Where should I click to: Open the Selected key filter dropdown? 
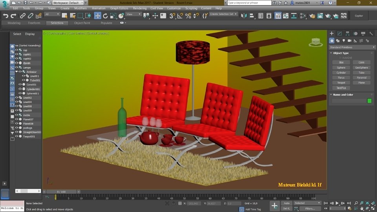307,203
